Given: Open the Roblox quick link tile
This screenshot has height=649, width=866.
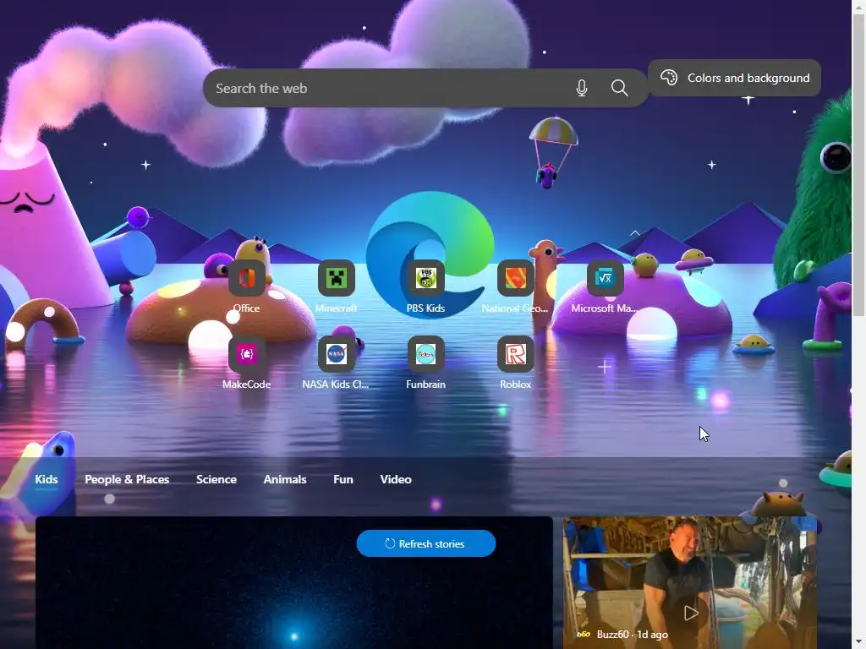Looking at the screenshot, I should (x=515, y=354).
